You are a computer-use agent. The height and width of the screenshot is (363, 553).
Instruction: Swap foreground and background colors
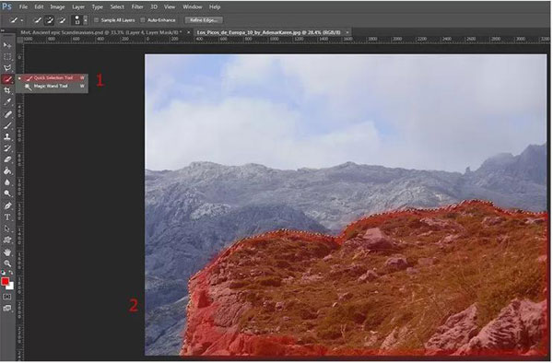click(x=10, y=273)
